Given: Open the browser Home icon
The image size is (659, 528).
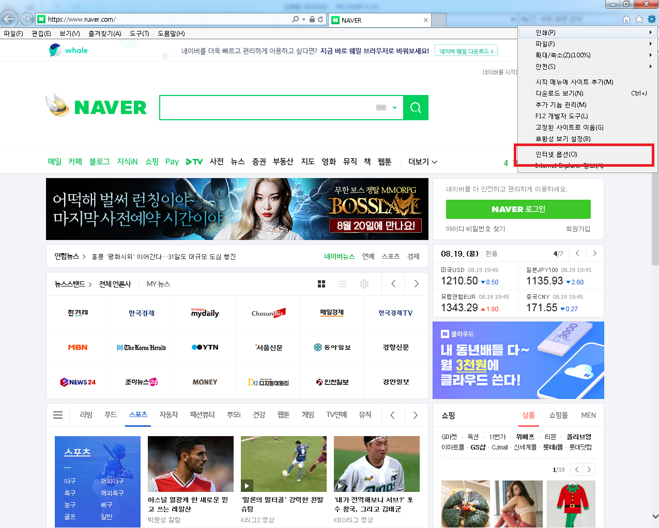Looking at the screenshot, I should coord(626,20).
